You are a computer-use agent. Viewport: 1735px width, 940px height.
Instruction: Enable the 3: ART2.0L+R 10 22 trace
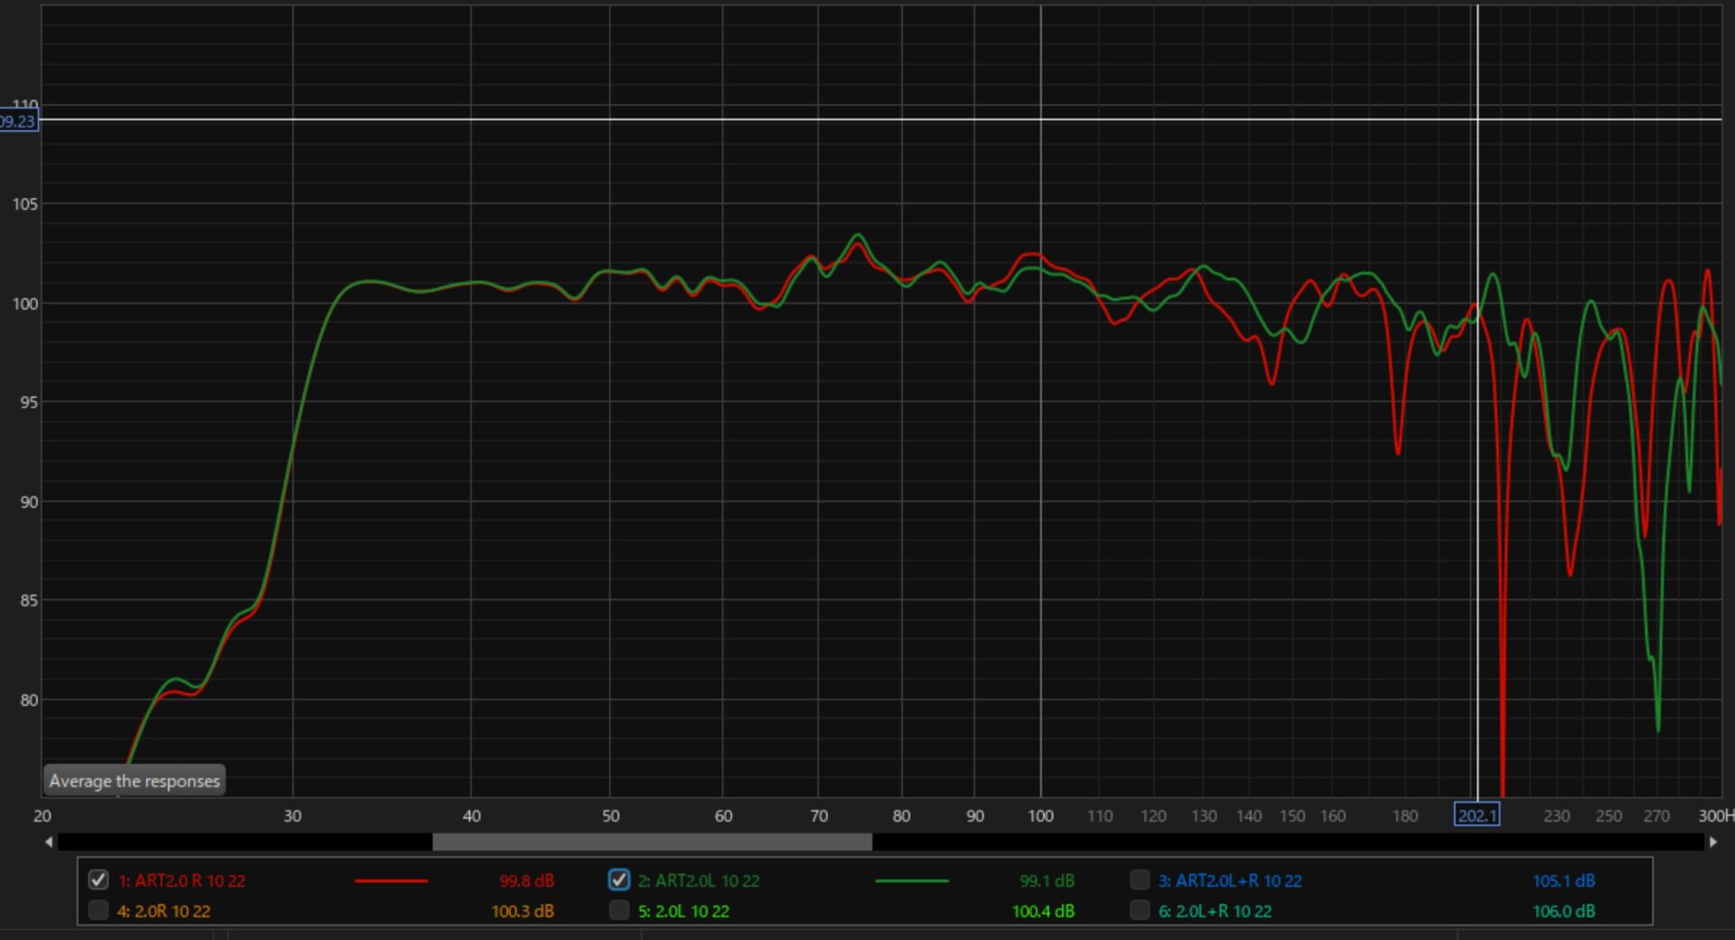[x=1139, y=880]
